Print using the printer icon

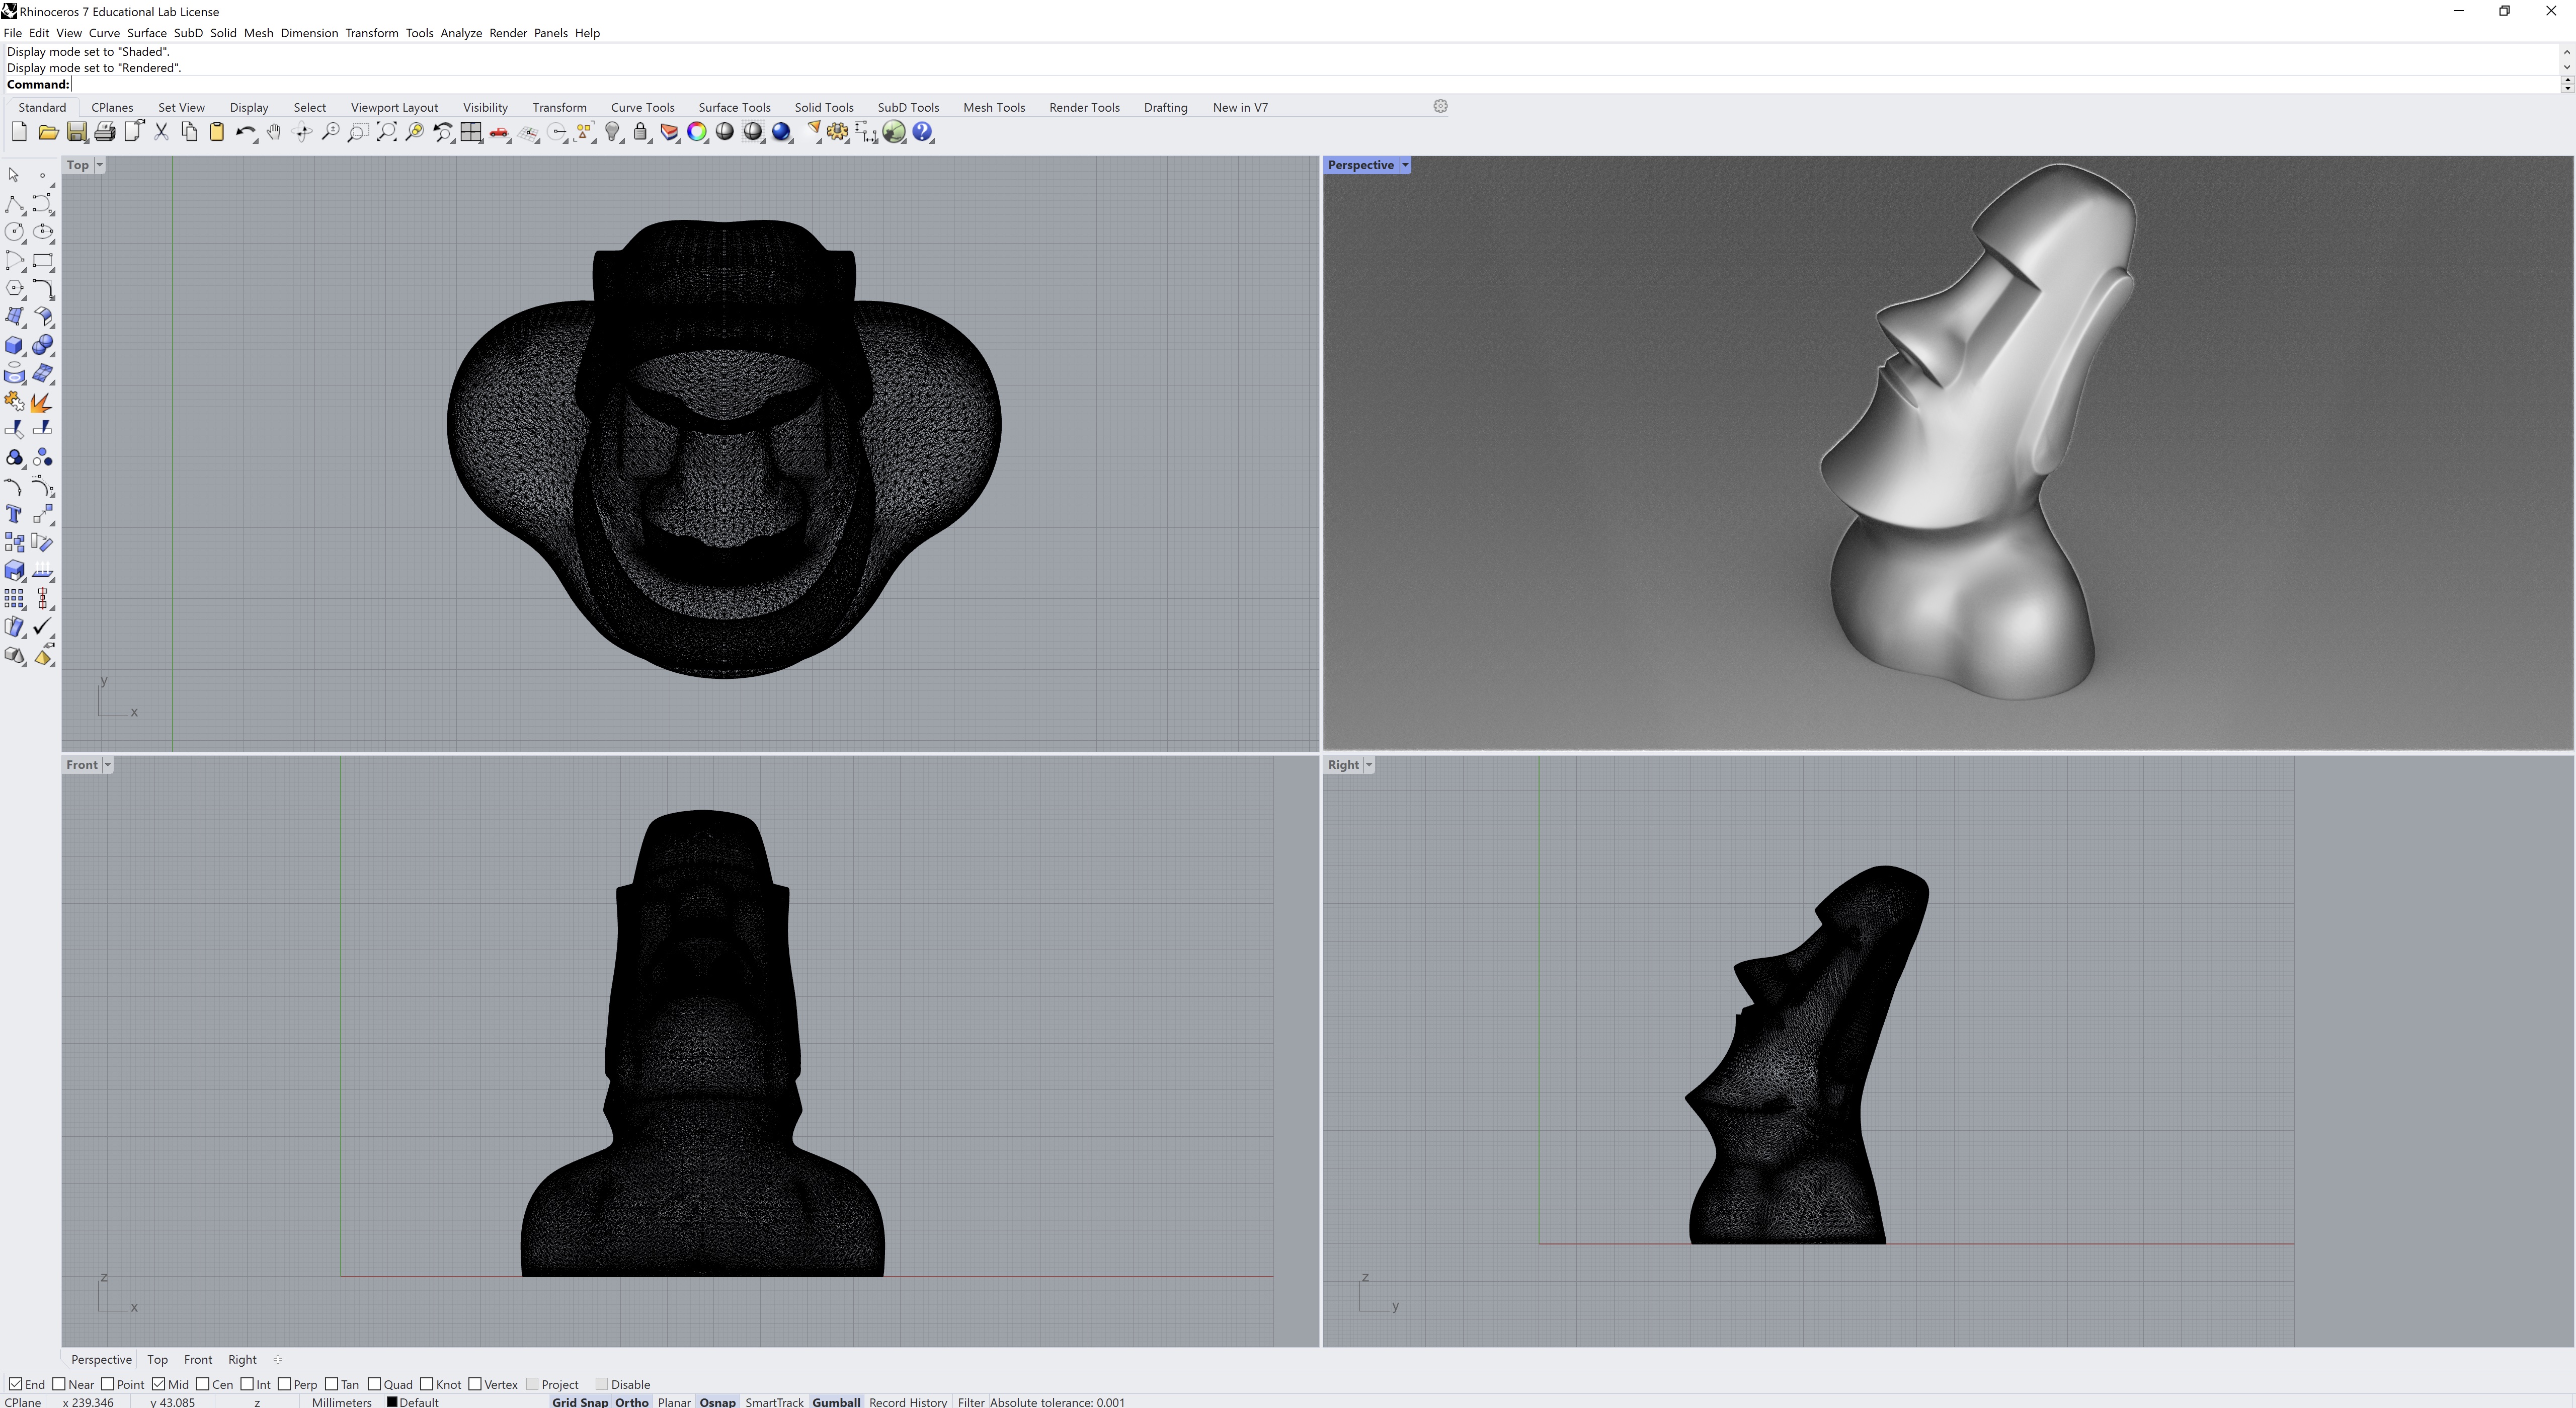(x=104, y=132)
